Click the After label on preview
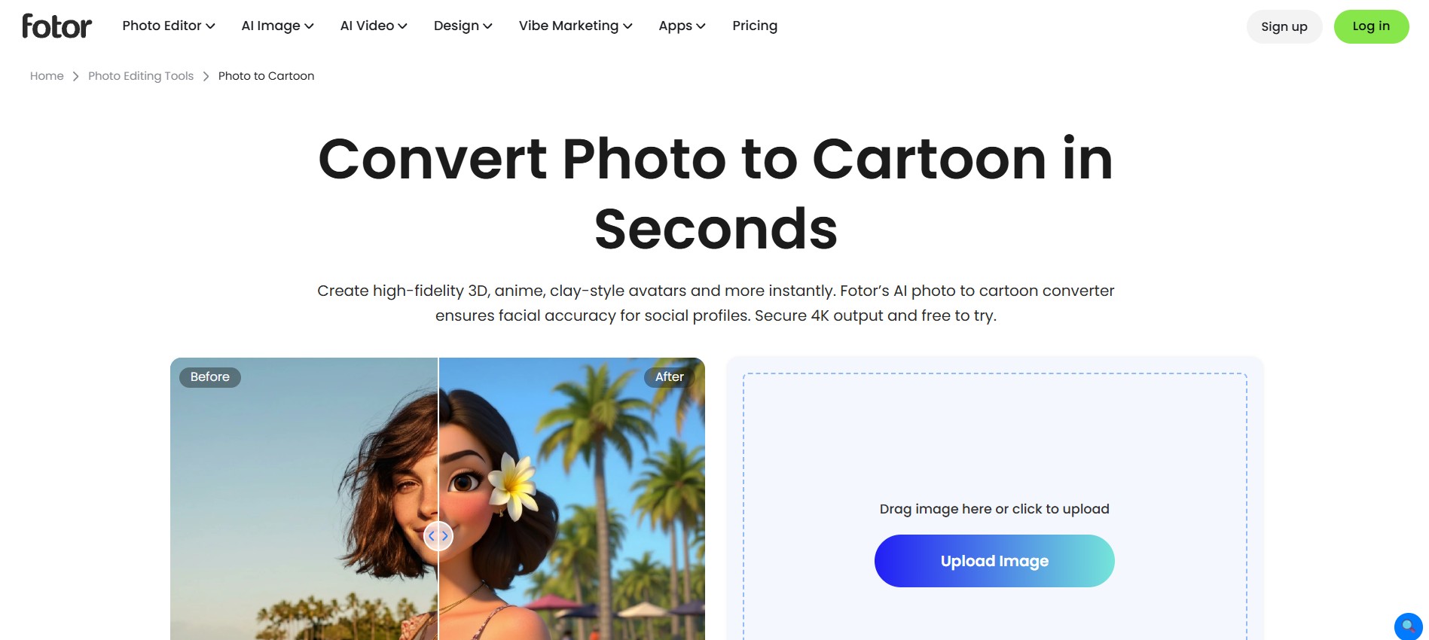The image size is (1429, 640). coord(670,377)
